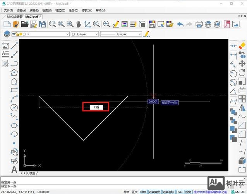Click the Undo arrow icon
This screenshot has width=247, height=194.
[x=180, y=24]
